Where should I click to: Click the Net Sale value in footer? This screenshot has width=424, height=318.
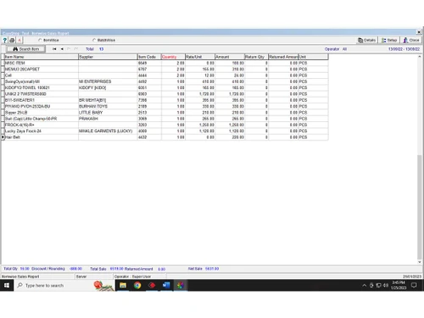212,269
